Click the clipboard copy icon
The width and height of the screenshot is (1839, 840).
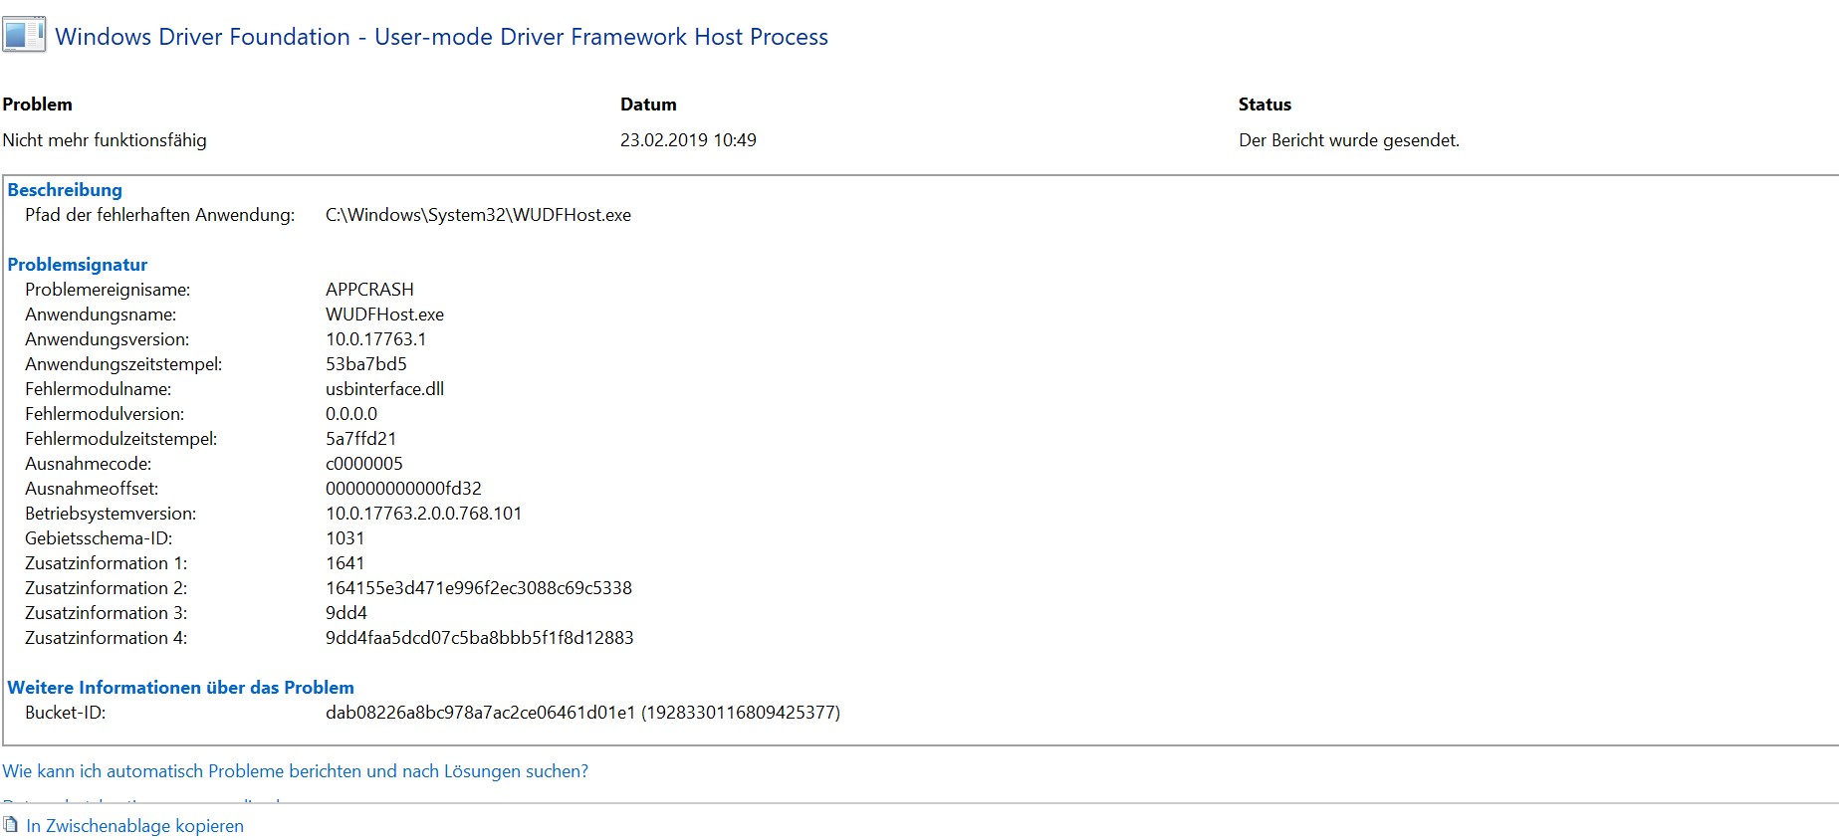(x=10, y=825)
